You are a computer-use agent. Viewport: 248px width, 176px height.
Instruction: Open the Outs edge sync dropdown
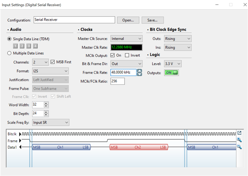178,39
